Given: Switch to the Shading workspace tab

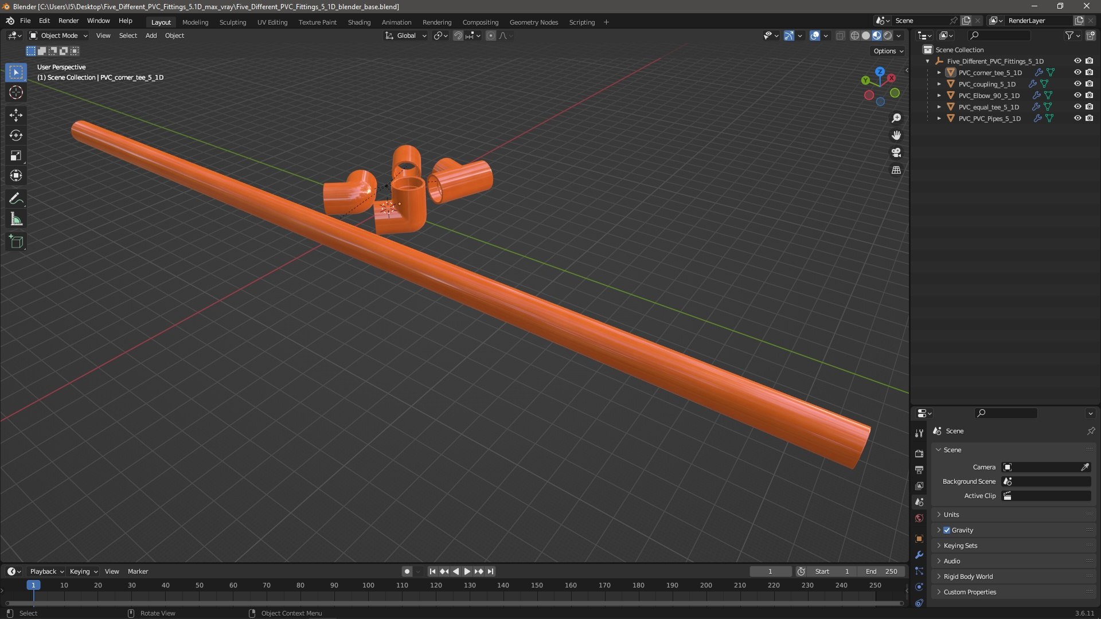Looking at the screenshot, I should (359, 22).
